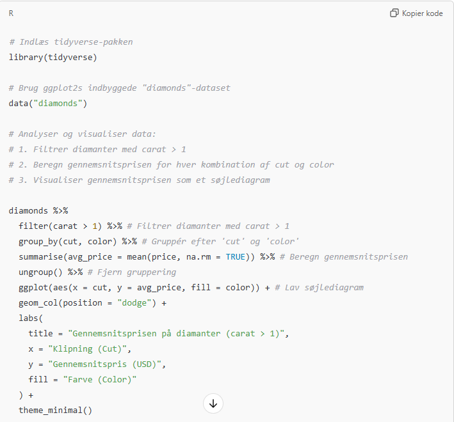Click the theme_minimal() code line
Image resolution: width=454 pixels, height=422 pixels.
click(x=56, y=410)
